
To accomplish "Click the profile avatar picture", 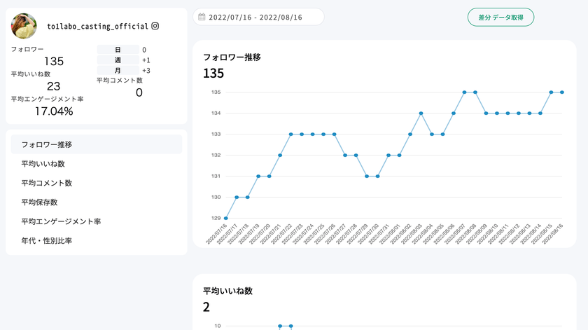I will [x=24, y=26].
